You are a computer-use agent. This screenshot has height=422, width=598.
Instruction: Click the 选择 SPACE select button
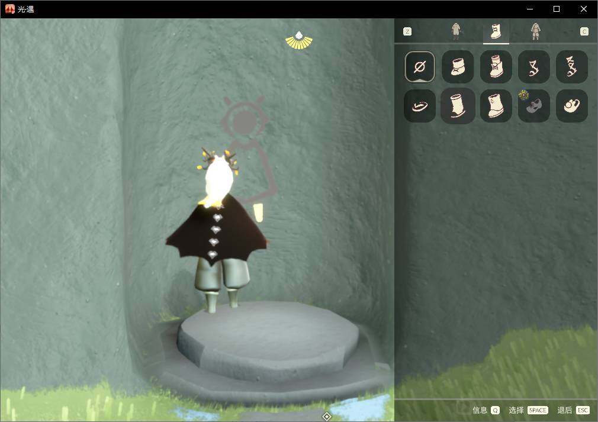pyautogui.click(x=528, y=410)
